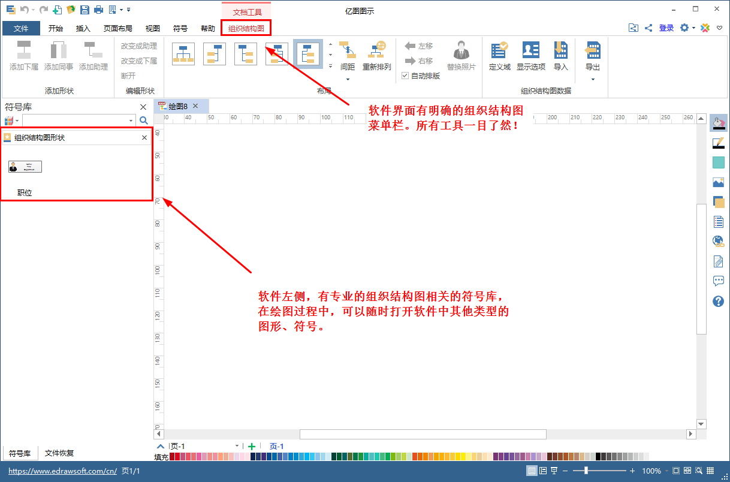Switch to the 开始 ribbon tab
This screenshot has width=730, height=482.
56,28
